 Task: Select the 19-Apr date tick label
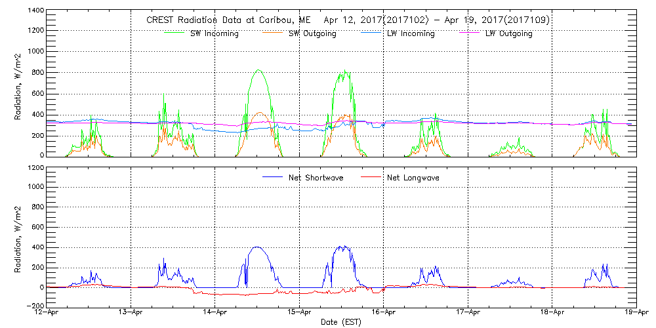coord(636,314)
